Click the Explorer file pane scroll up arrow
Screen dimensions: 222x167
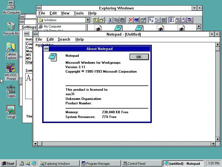point(199,26)
